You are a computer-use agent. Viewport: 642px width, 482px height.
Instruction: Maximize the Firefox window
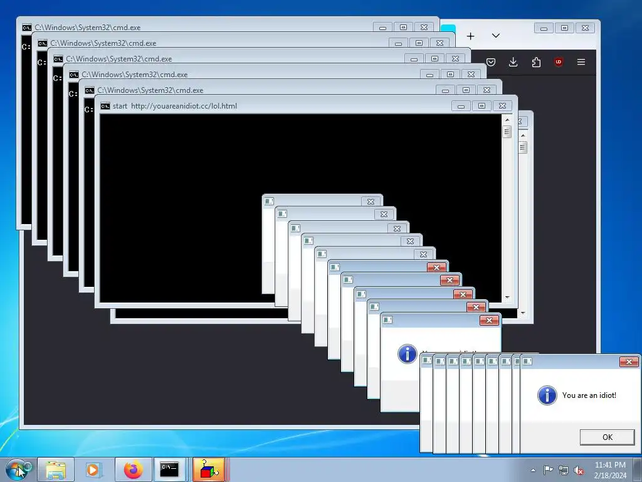point(565,28)
